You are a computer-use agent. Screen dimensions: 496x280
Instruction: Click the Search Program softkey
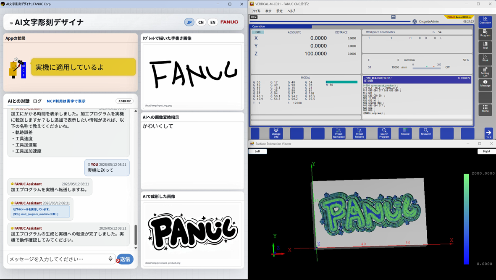384,133
